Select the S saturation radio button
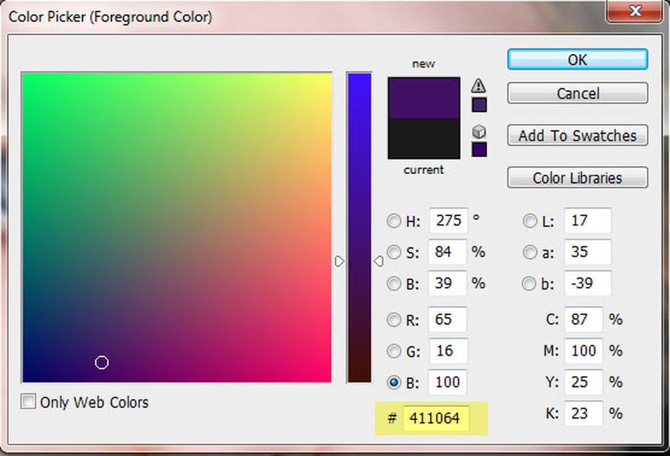Viewport: 670px width, 456px height. [x=394, y=252]
